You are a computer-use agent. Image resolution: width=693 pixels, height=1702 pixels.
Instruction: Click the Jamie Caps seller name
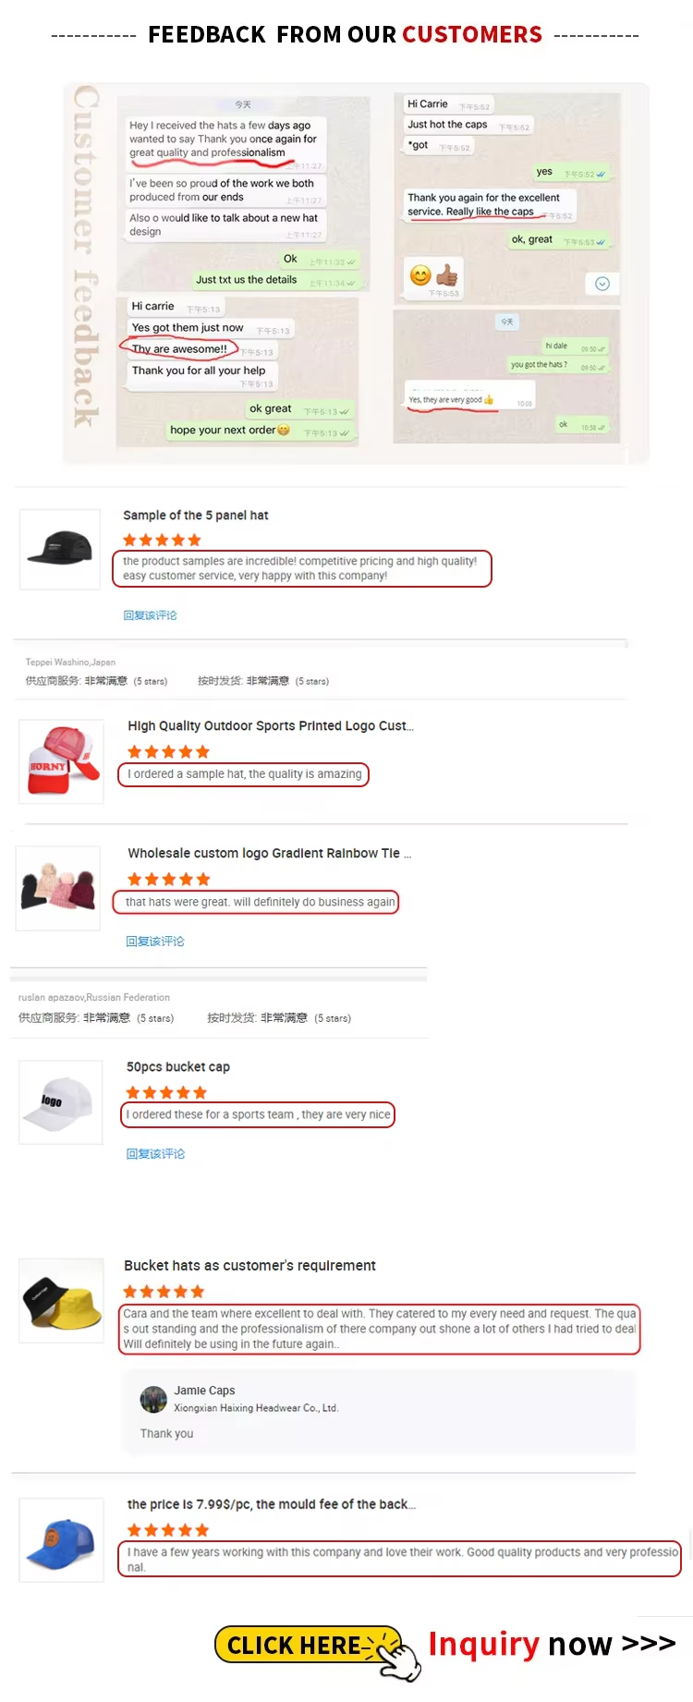coord(205,1391)
